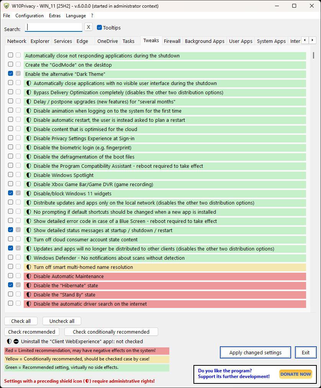Click shield icon beside Disable Automatic Maintenance
The height and width of the screenshot is (388, 321).
[x=29, y=277]
